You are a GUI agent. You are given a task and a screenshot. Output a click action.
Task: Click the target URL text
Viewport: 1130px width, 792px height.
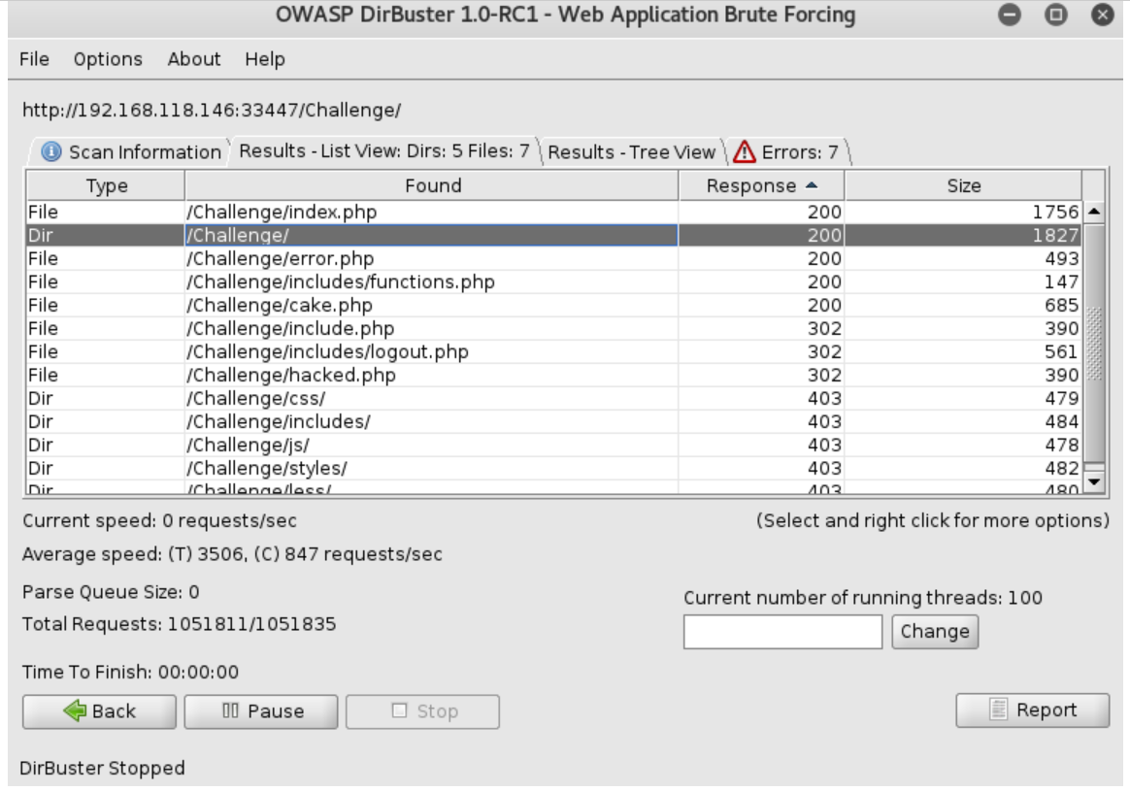[x=212, y=111]
